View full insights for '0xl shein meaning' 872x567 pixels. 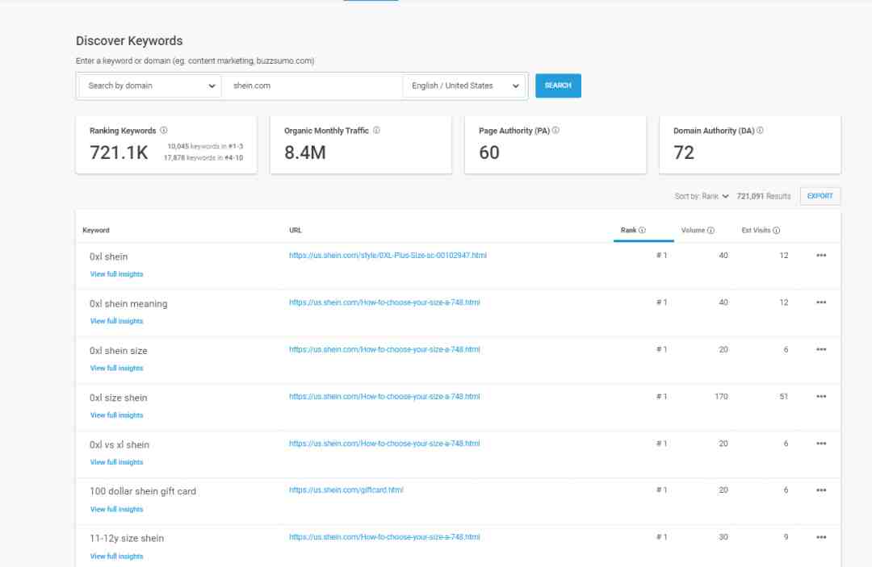tap(117, 322)
